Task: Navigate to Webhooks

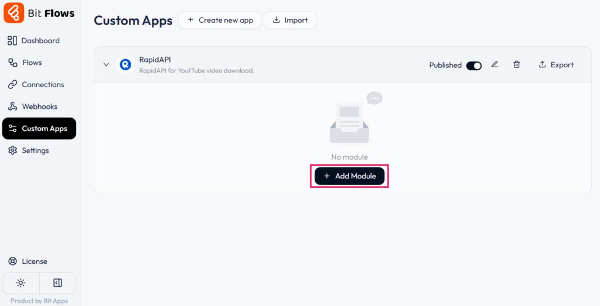Action: coord(33,106)
